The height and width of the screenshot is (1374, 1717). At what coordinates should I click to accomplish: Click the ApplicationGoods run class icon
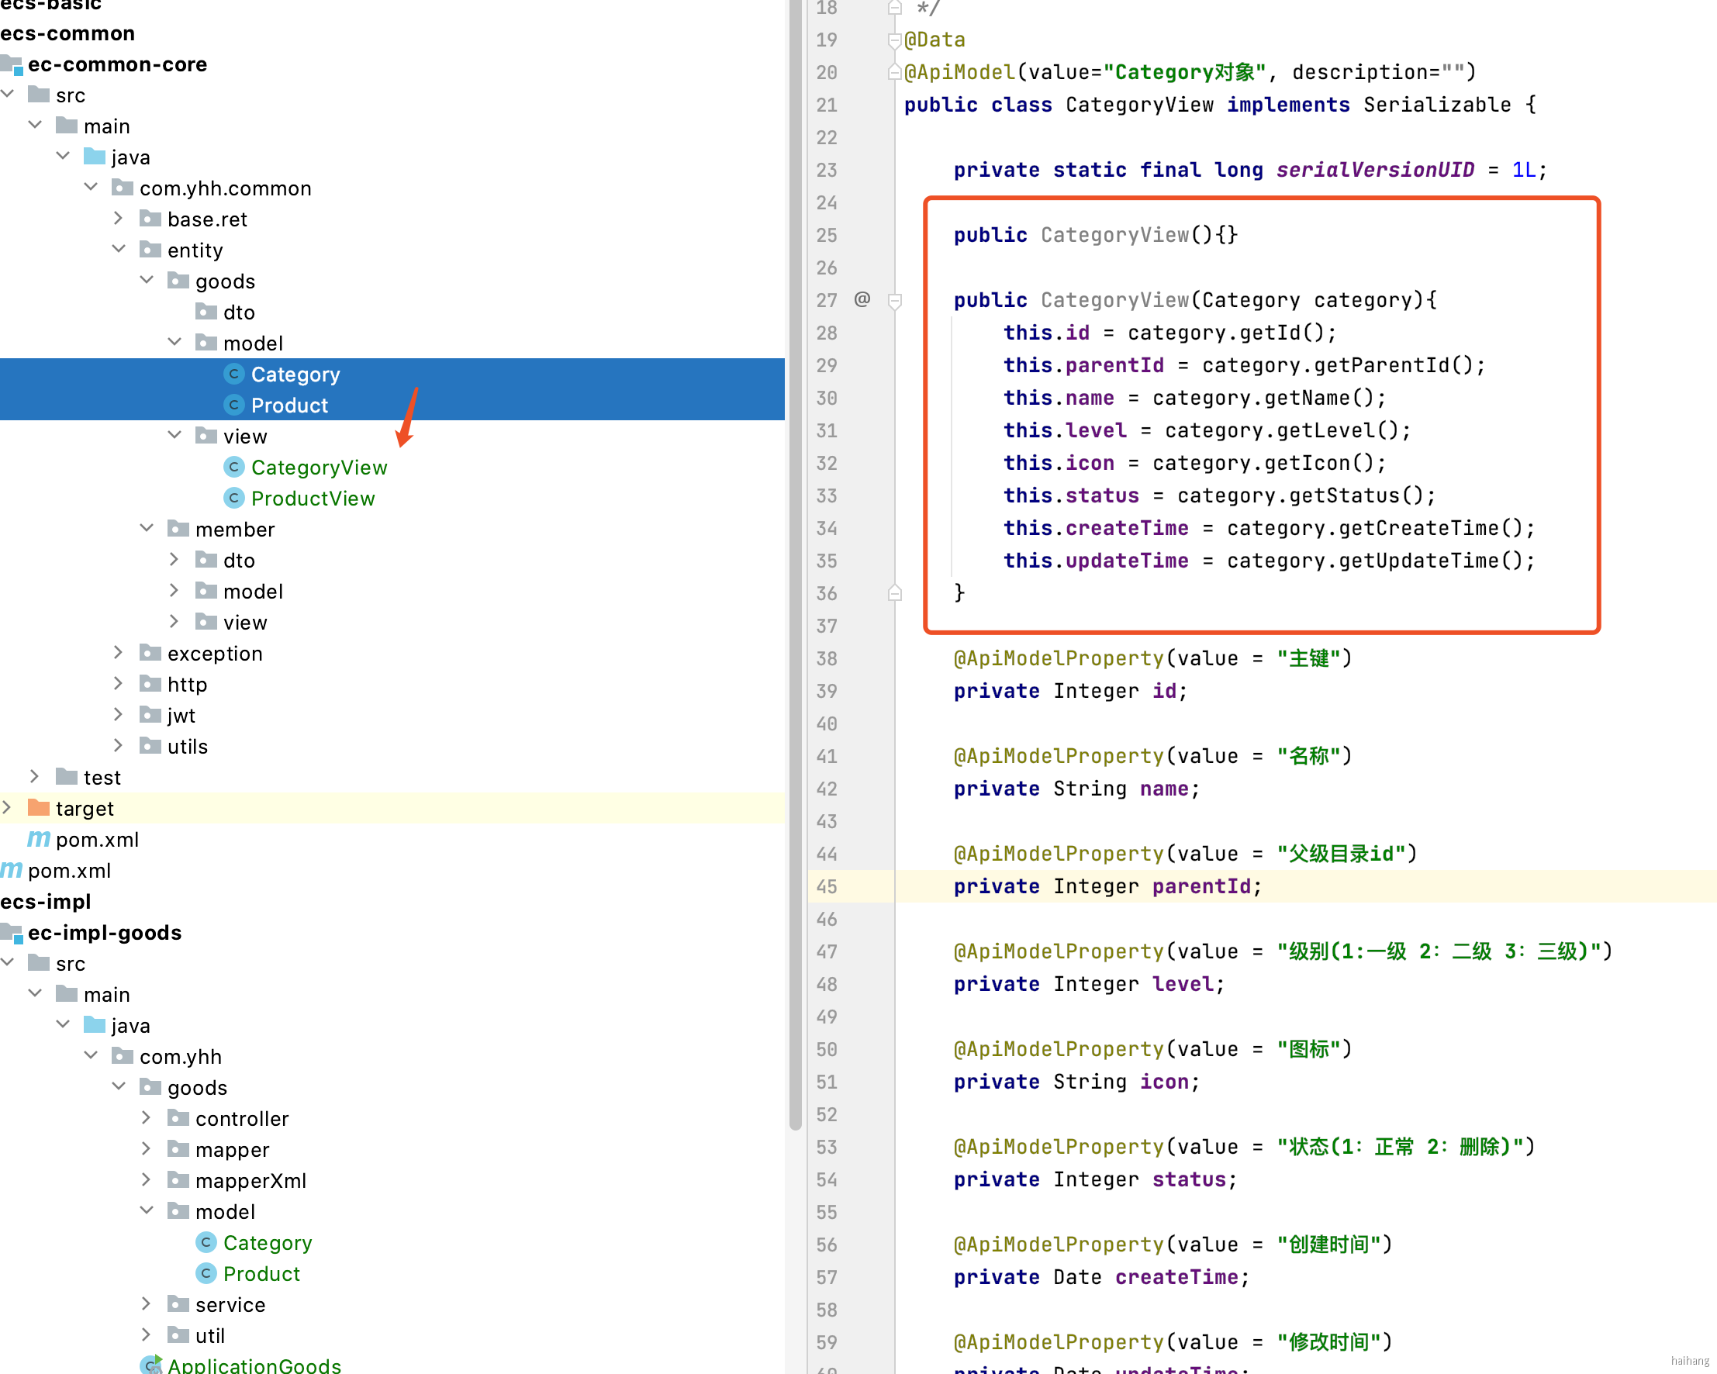point(151,1365)
